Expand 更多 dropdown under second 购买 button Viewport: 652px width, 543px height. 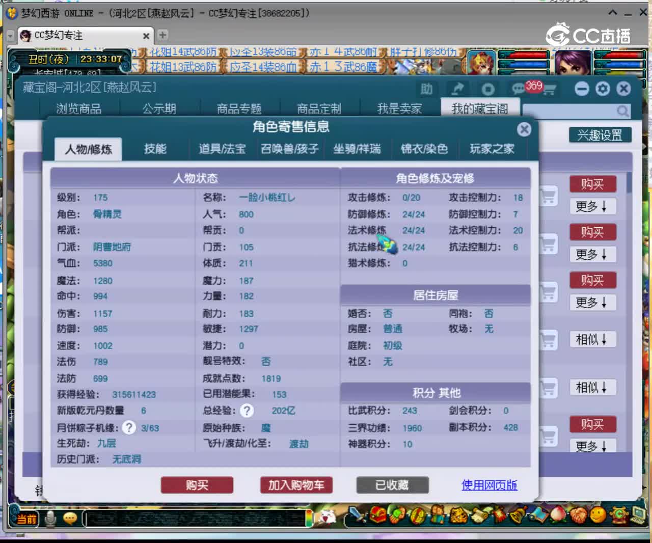point(592,254)
